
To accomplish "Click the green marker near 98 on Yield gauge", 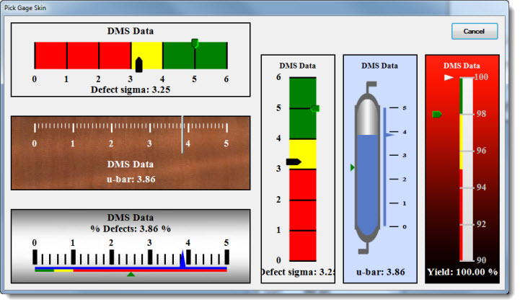I will pyautogui.click(x=436, y=114).
